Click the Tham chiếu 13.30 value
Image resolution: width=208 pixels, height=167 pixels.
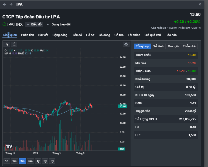tap(192, 55)
